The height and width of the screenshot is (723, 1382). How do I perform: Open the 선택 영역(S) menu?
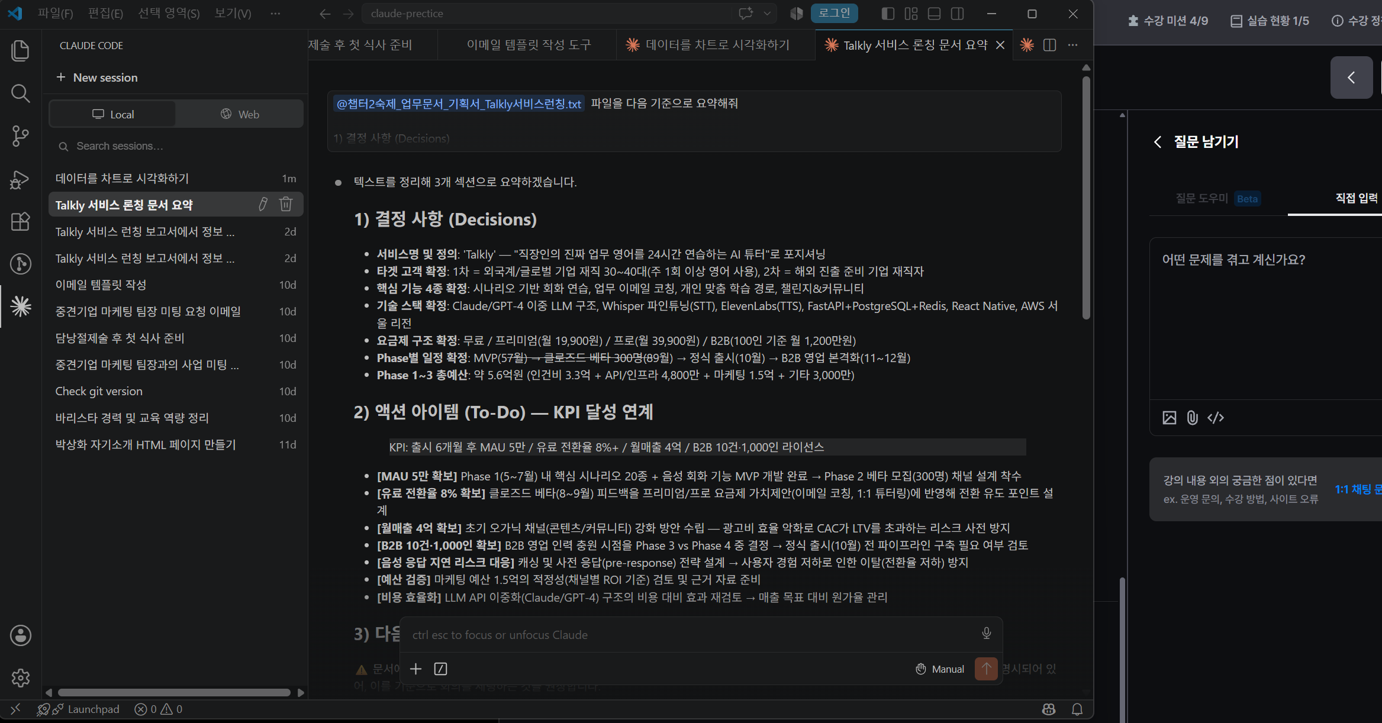click(169, 14)
